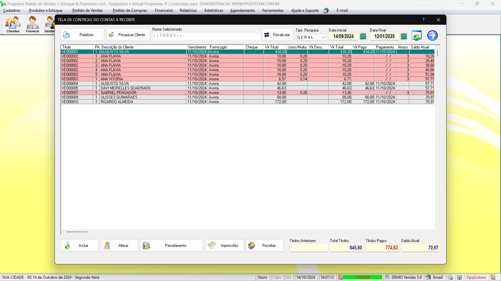Click the Incluir button label
This screenshot has width=501, height=281.
point(83,246)
